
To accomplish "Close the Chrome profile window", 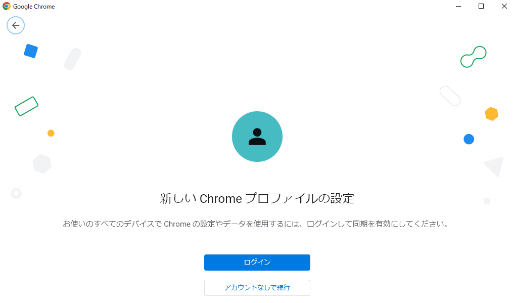I will [504, 6].
